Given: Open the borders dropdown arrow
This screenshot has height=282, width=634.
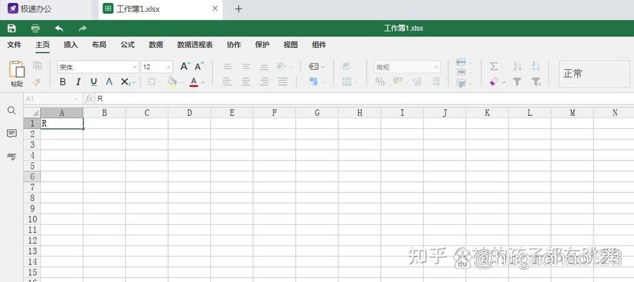Looking at the screenshot, I should [160, 82].
